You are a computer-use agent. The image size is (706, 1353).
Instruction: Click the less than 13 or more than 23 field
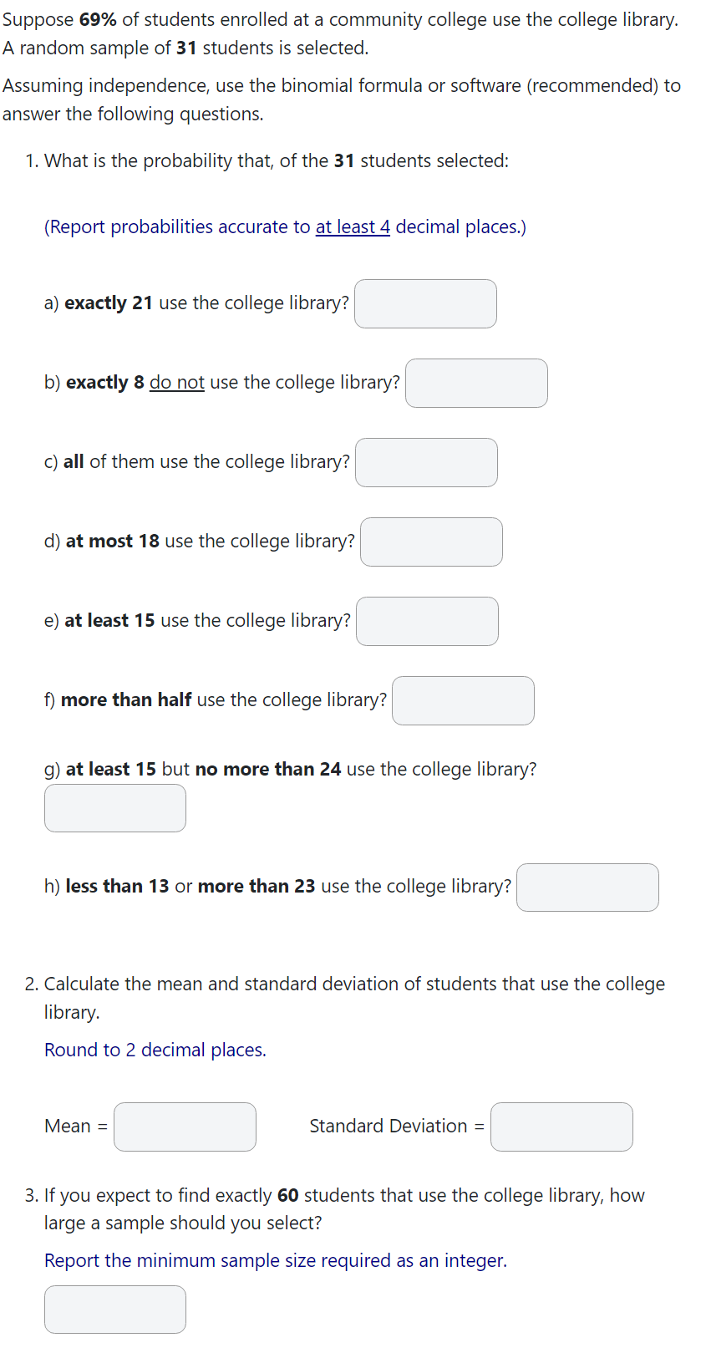587,888
